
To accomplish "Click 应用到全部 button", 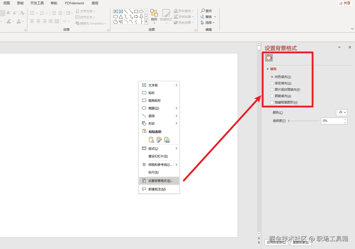I will (x=276, y=242).
